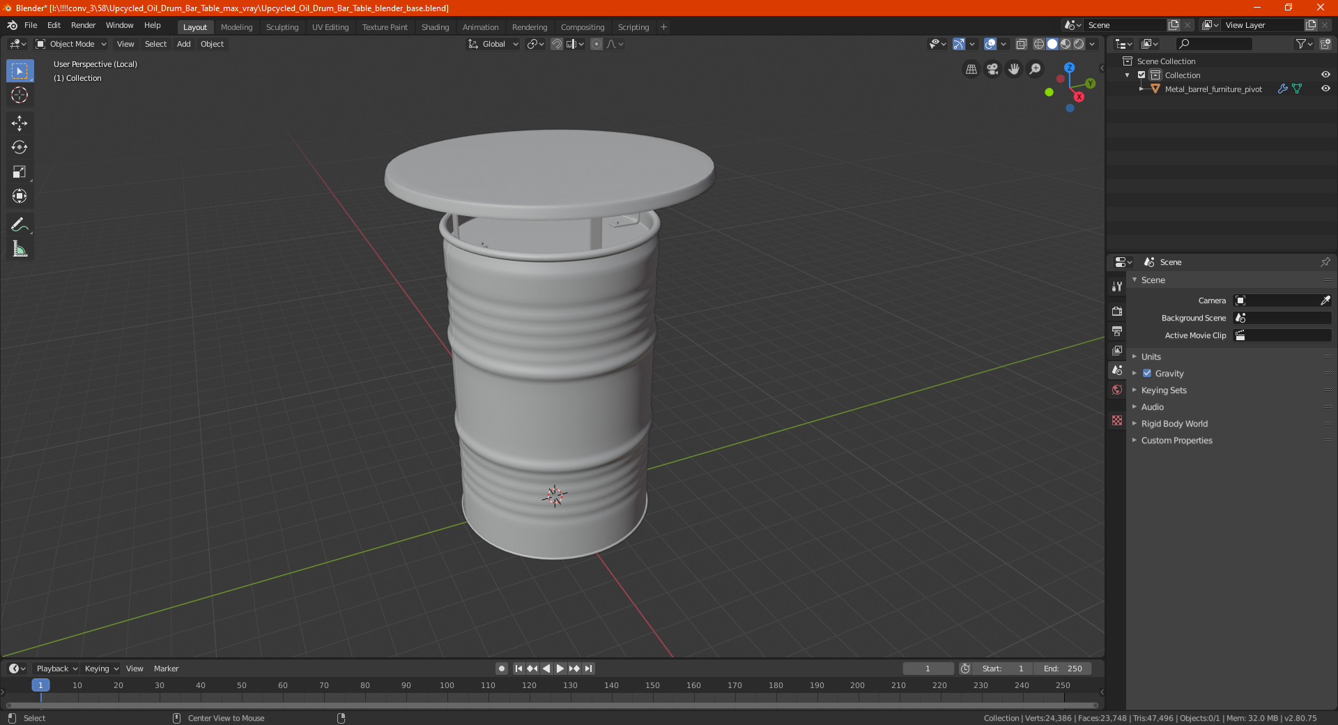Screen dimensions: 1338x725
Task: Switch to material preview shading
Action: [1066, 44]
